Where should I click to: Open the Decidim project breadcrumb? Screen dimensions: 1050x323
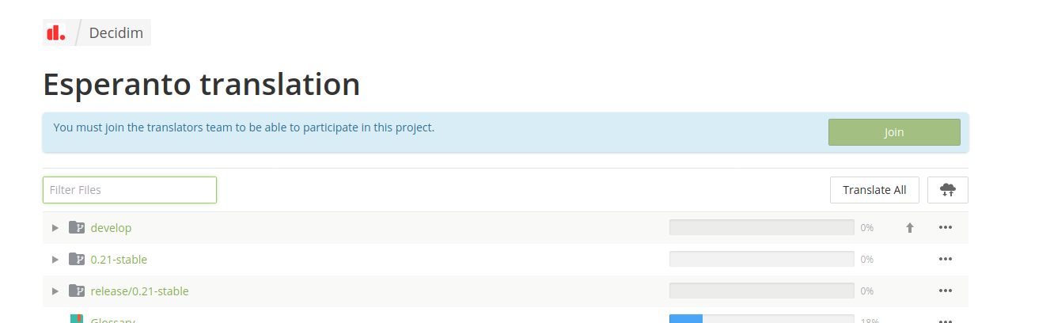[x=116, y=33]
